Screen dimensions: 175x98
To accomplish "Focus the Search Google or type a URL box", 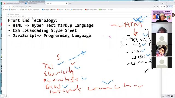I will pos(83,7).
